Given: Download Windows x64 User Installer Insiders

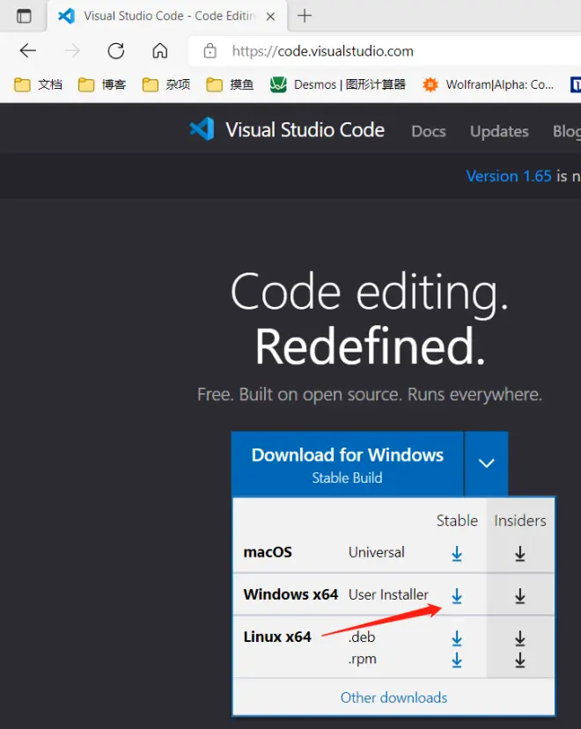Looking at the screenshot, I should click(520, 595).
